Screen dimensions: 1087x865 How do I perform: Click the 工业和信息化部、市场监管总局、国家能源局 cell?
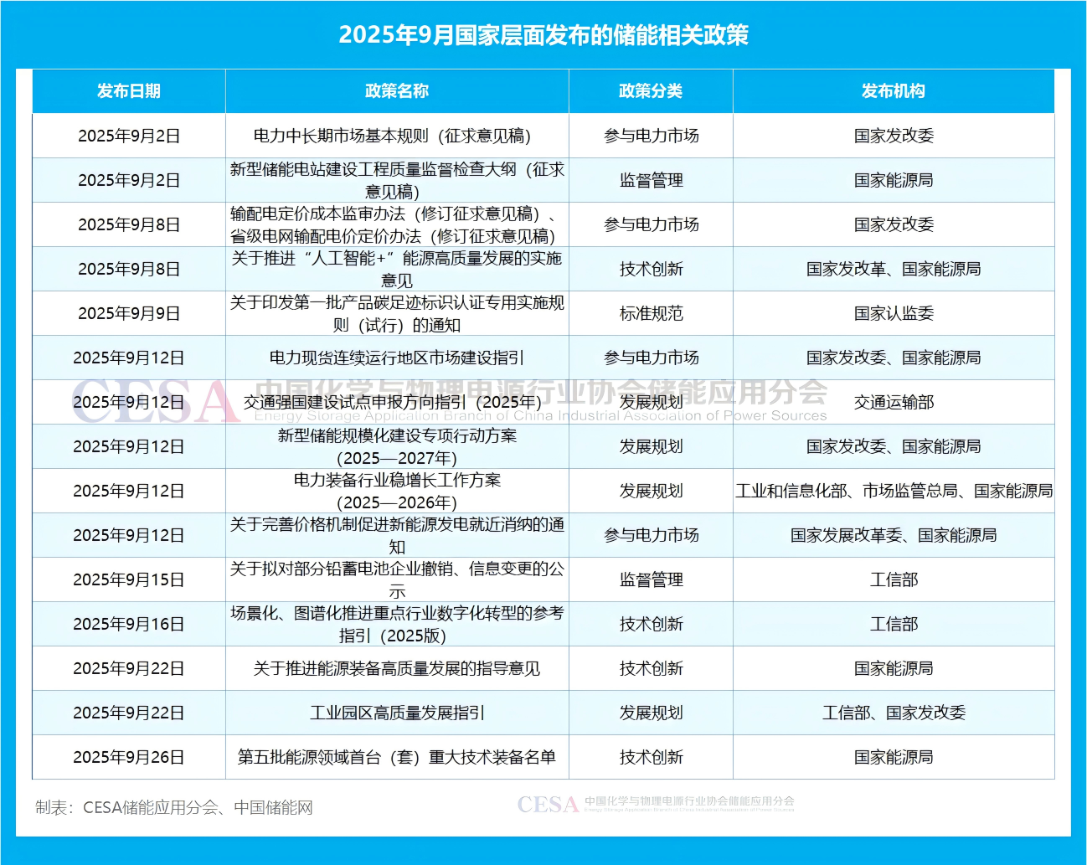pos(894,491)
